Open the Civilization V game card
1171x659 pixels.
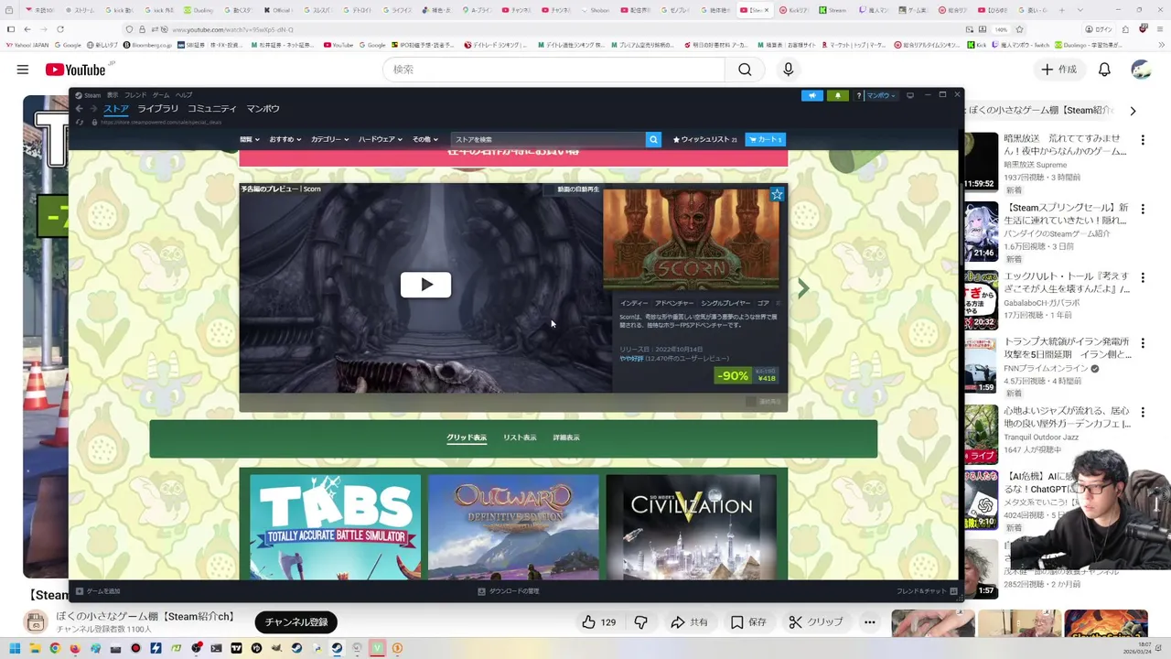pos(691,526)
